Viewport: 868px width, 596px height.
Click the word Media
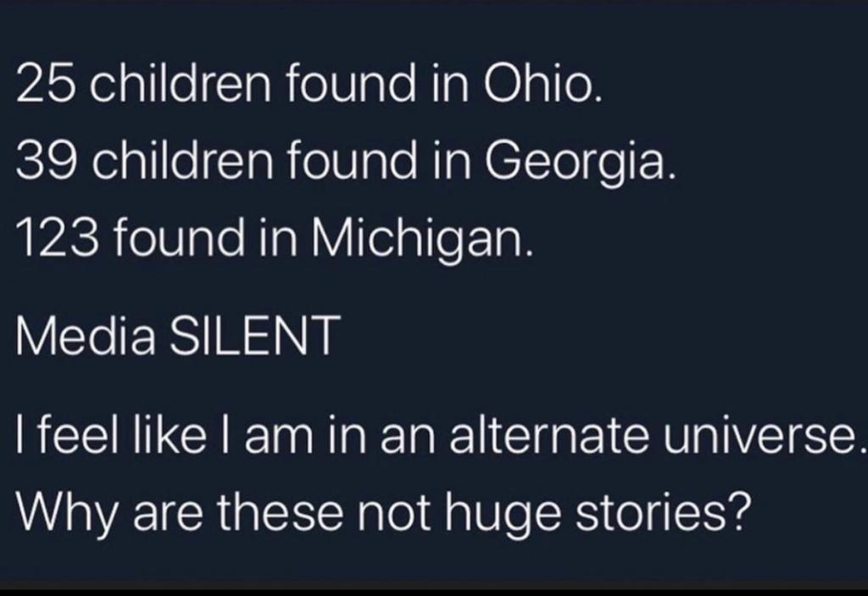pos(86,334)
